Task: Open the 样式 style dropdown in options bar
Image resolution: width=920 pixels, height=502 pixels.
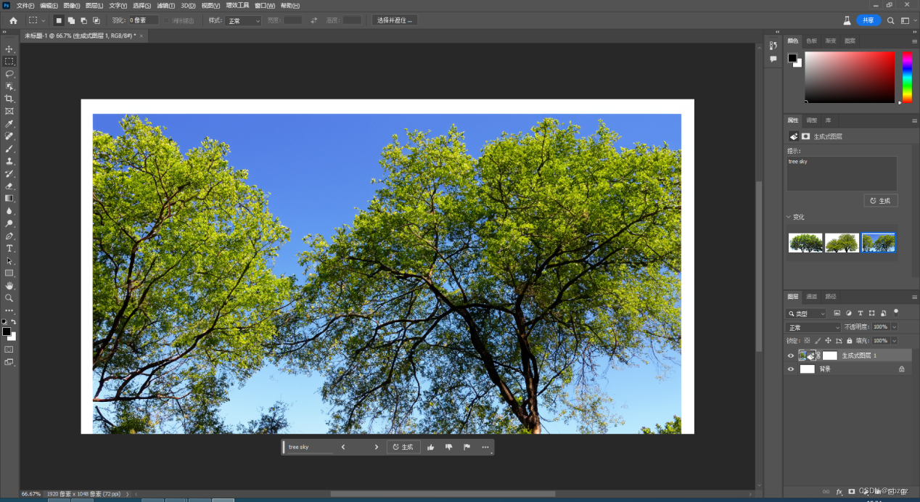Action: click(x=242, y=21)
